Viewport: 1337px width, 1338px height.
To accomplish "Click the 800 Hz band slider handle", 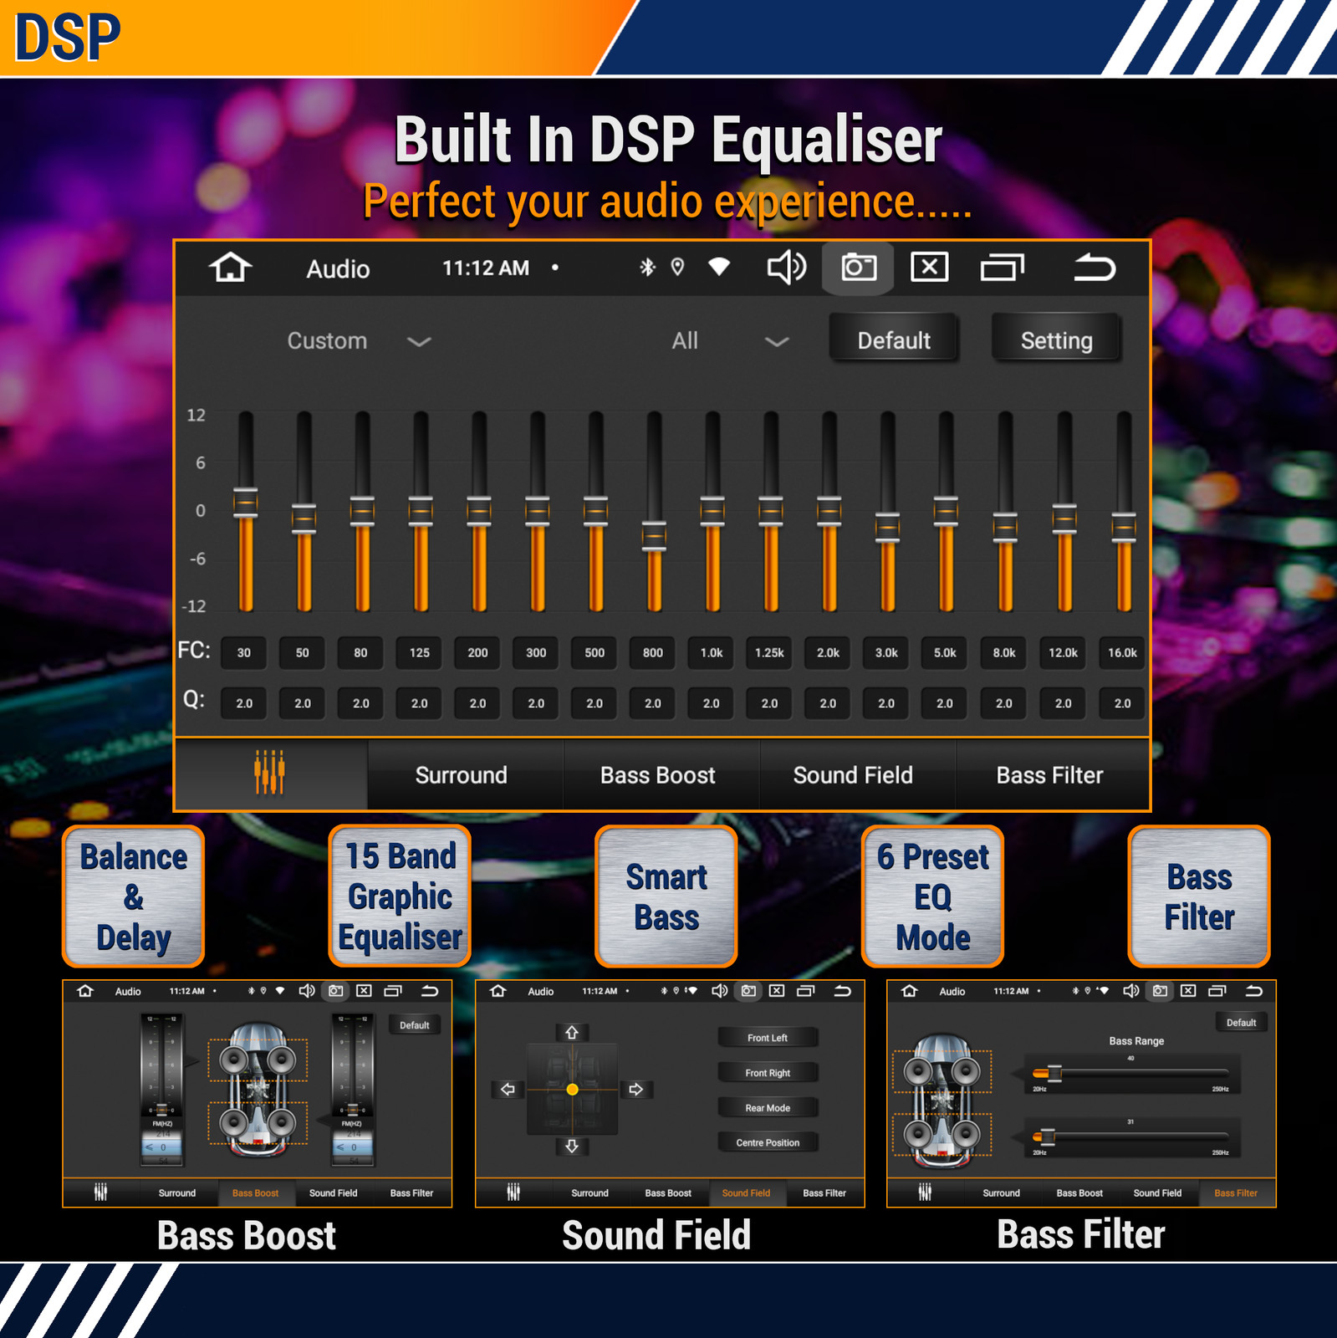I will (x=654, y=536).
